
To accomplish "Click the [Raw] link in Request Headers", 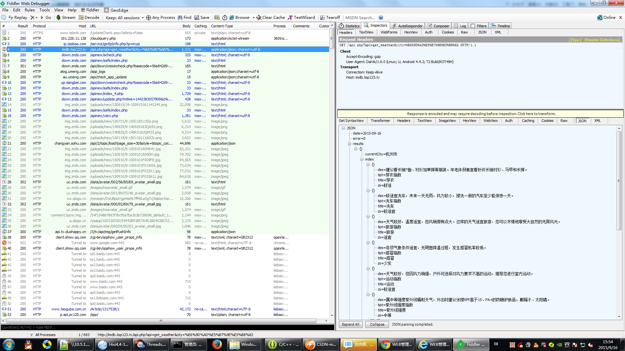I will pyautogui.click(x=575, y=40).
